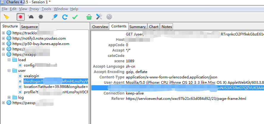Select the user folder icon
264x124 pixels.
pyautogui.click(x=15, y=71)
